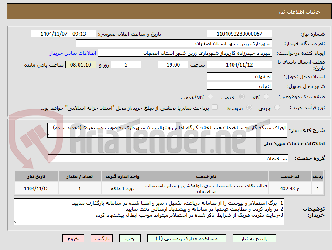Click unit cell 'دوره 1 ماهه'
This screenshot has height=250, width=332.
[123, 189]
